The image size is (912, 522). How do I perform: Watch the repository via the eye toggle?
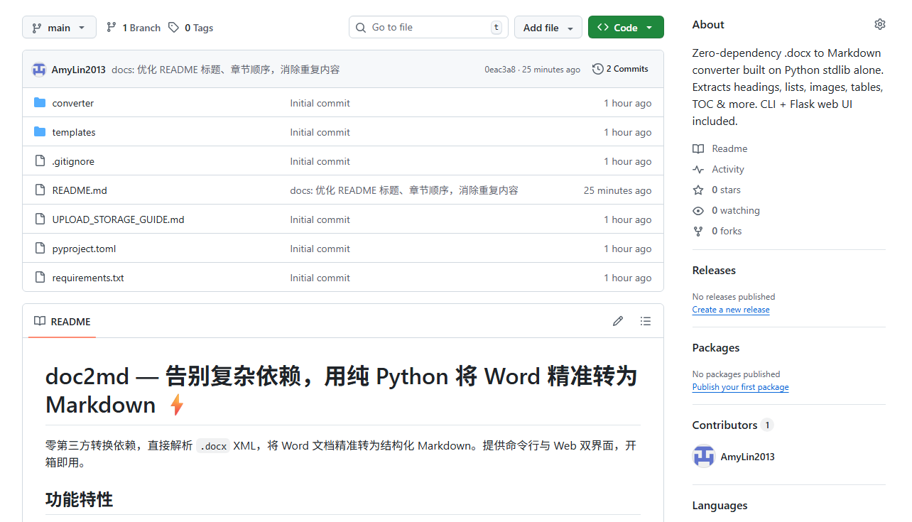click(698, 210)
